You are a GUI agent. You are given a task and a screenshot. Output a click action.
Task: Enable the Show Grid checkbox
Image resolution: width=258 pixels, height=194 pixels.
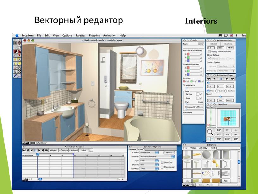click(162, 162)
